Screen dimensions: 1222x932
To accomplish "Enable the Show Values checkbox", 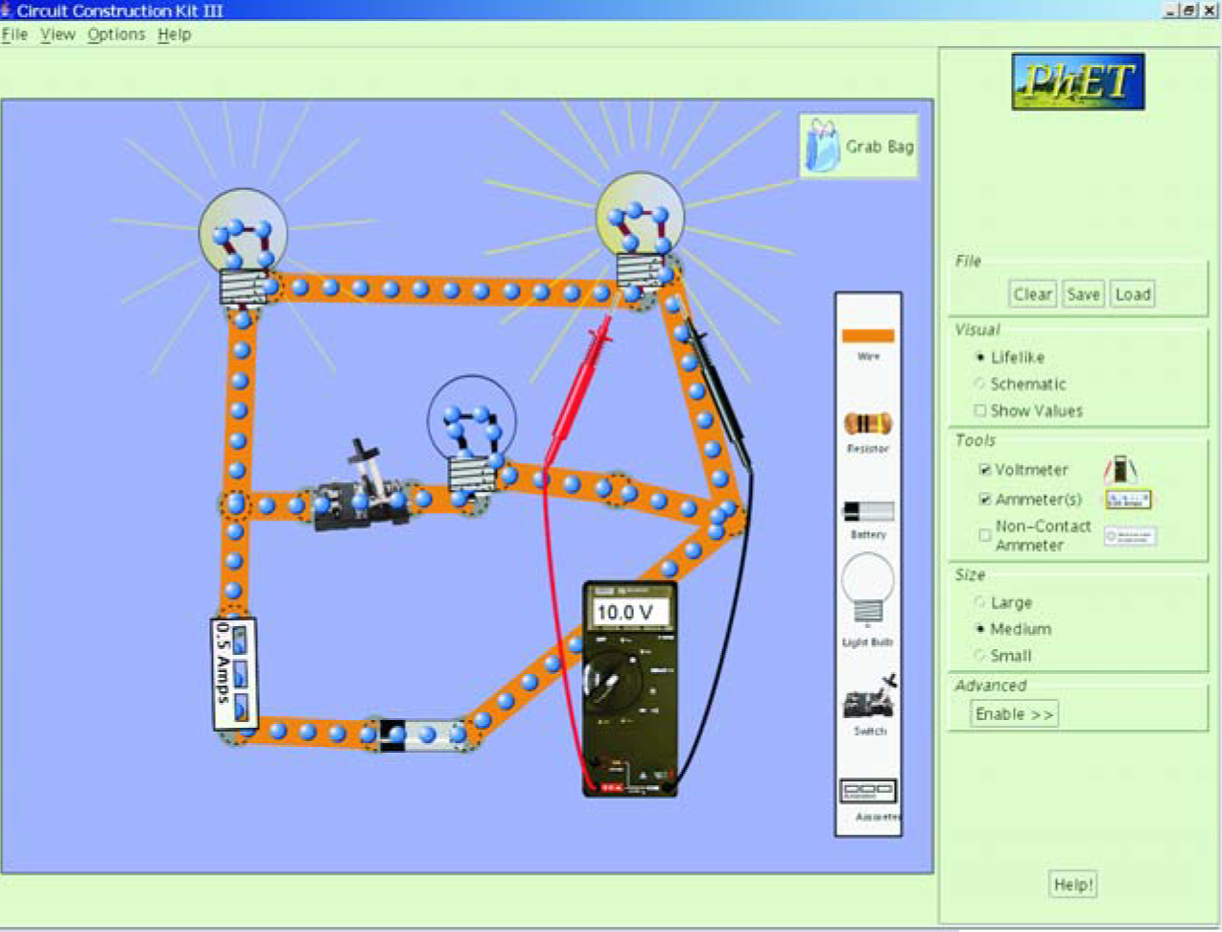I will (979, 410).
